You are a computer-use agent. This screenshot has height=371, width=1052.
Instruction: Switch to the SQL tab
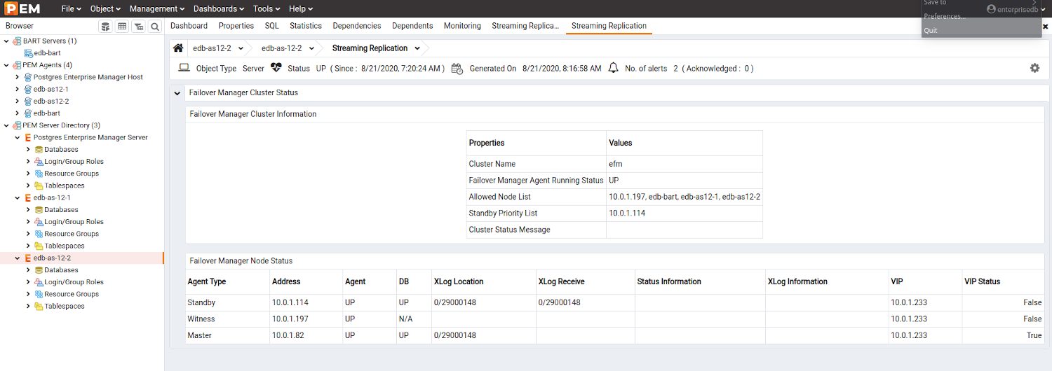271,26
